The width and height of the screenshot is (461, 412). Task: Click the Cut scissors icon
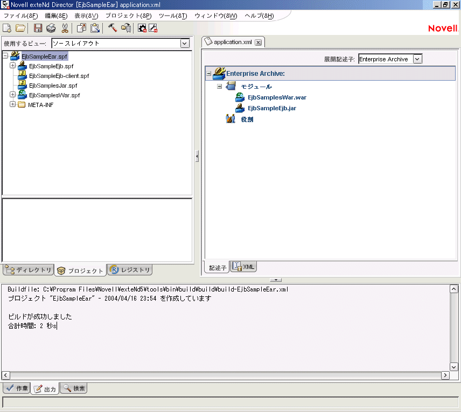[x=65, y=28]
